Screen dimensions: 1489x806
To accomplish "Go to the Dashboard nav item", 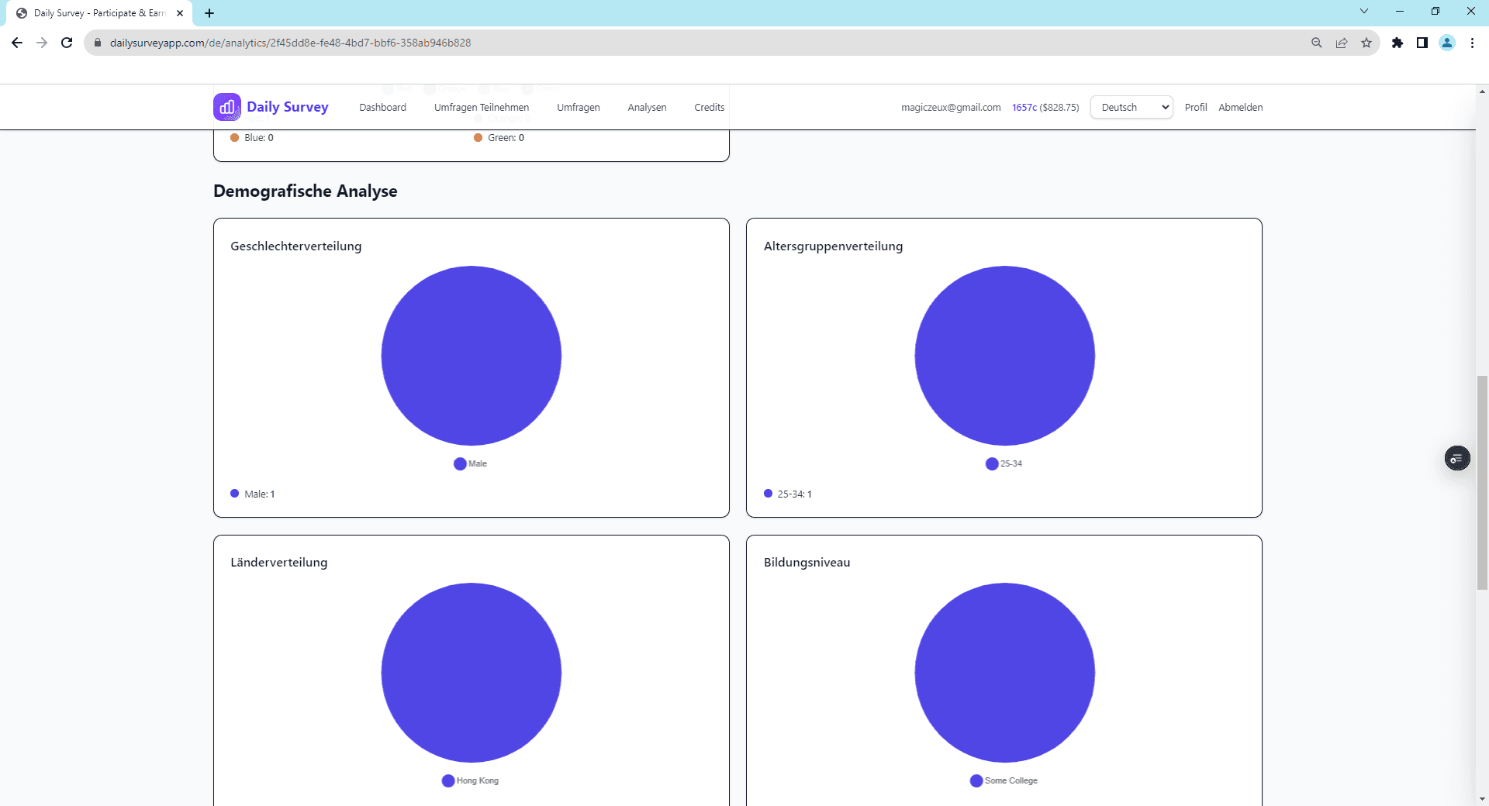I will pyautogui.click(x=382, y=107).
